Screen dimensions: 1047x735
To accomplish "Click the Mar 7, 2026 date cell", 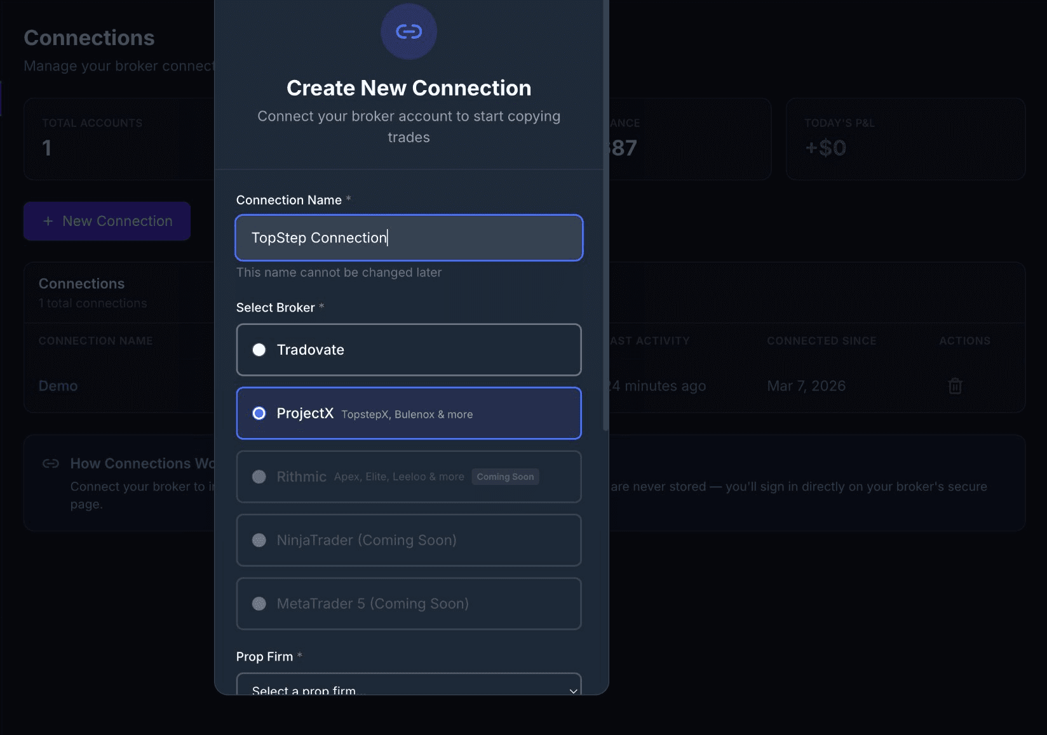I will tap(806, 385).
